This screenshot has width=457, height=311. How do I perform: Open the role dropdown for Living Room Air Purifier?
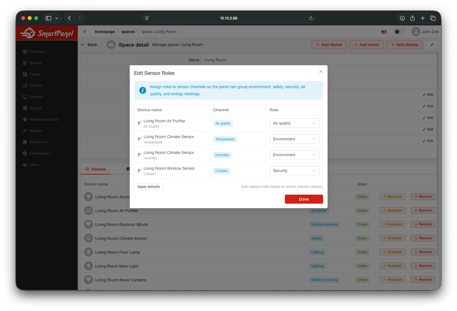pos(294,123)
